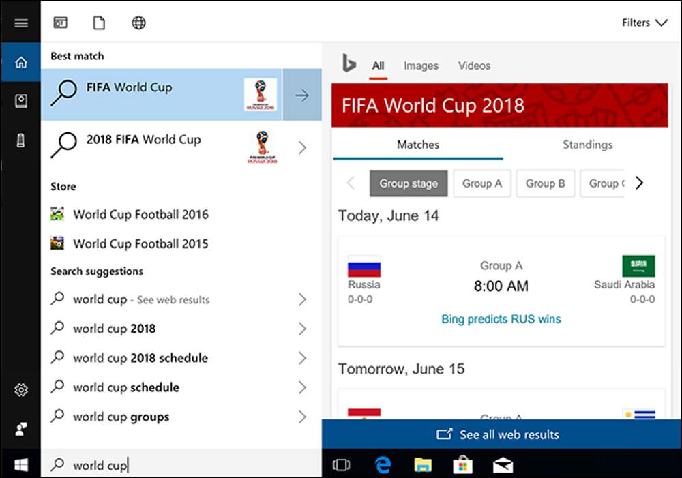Select the Home icon in sidebar
Image resolution: width=682 pixels, height=478 pixels.
(20, 62)
